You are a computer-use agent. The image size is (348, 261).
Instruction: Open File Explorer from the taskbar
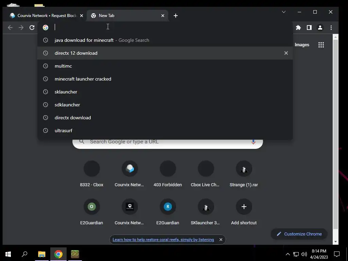42,254
